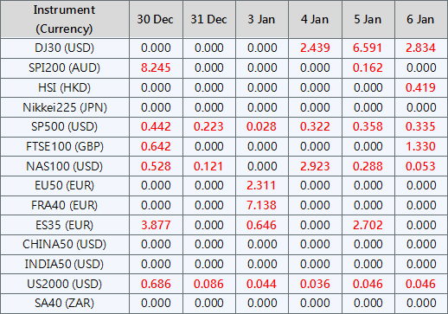Click the 2.311 value for EU50
The width and height of the screenshot is (448, 314).
coord(262,185)
